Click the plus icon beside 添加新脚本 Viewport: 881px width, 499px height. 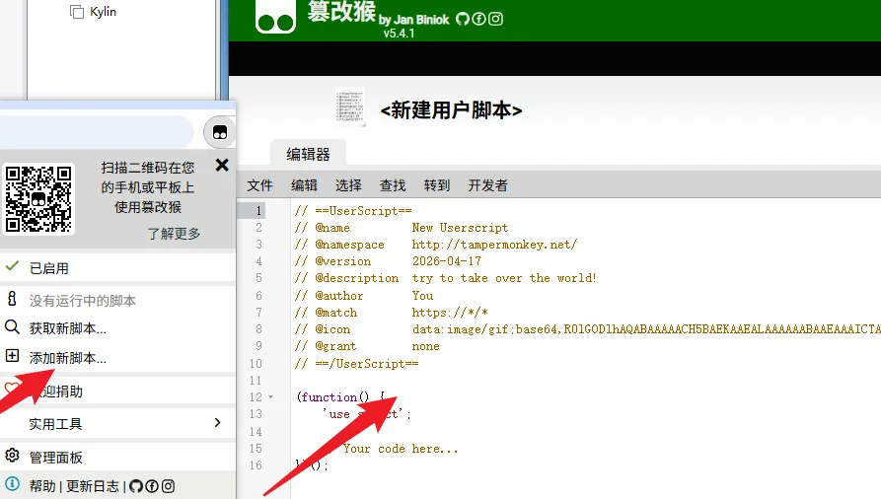13,356
